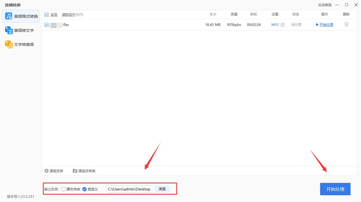Click the plus icon for 添加文件
Viewport: 361px width, 202px height.
(x=47, y=171)
